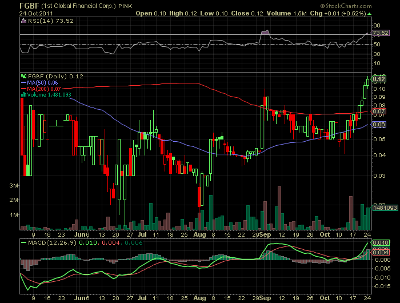Click the 'Aug' label on price panel axis
Image resolution: width=400 pixels, height=303 pixels.
coord(199,234)
